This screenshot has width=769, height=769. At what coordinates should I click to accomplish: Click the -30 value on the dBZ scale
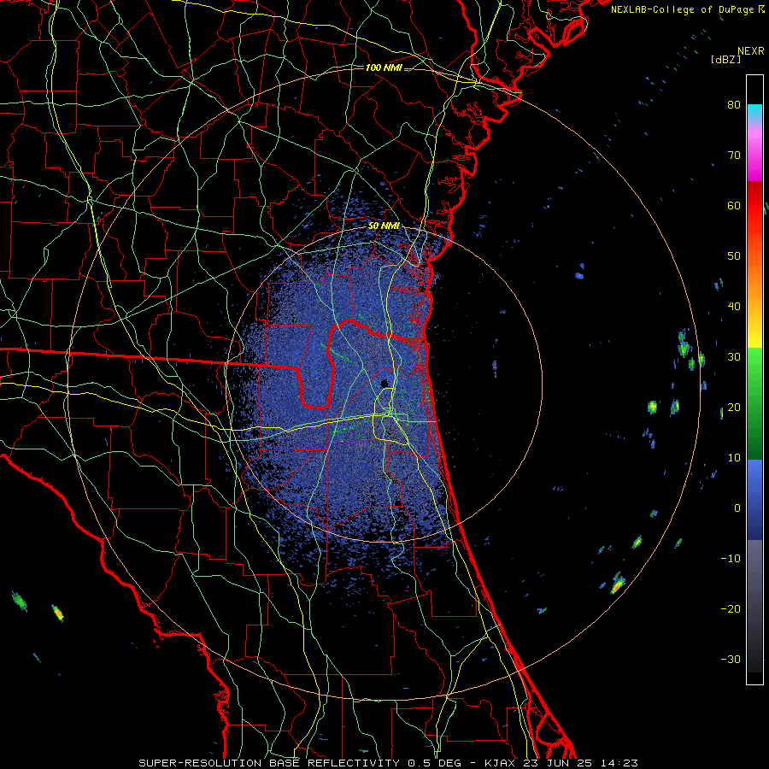[731, 659]
